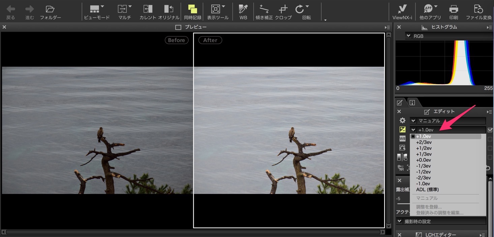
Task: Launch ViewNX-i from the toolbar
Action: 402,12
